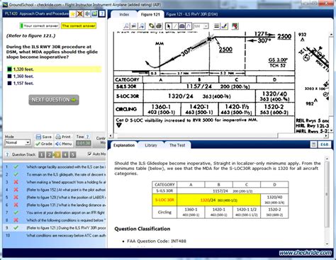This screenshot has height=260, width=336.
Task: Open the Library tab
Action: point(151,145)
